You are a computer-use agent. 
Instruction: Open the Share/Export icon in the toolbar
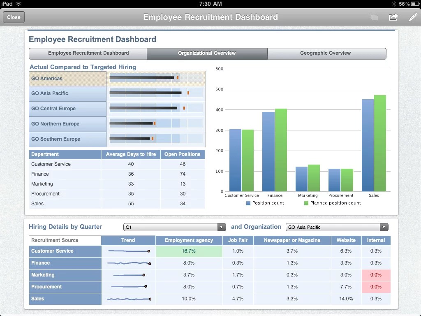[393, 17]
